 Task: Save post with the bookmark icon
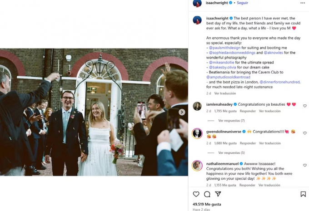303,194
